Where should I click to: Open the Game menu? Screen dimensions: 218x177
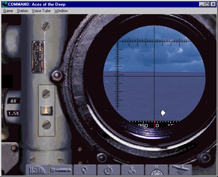click(8, 11)
